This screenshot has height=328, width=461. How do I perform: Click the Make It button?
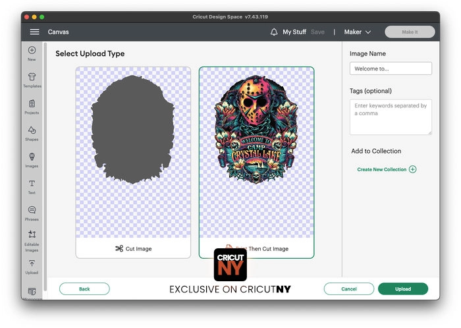[410, 32]
